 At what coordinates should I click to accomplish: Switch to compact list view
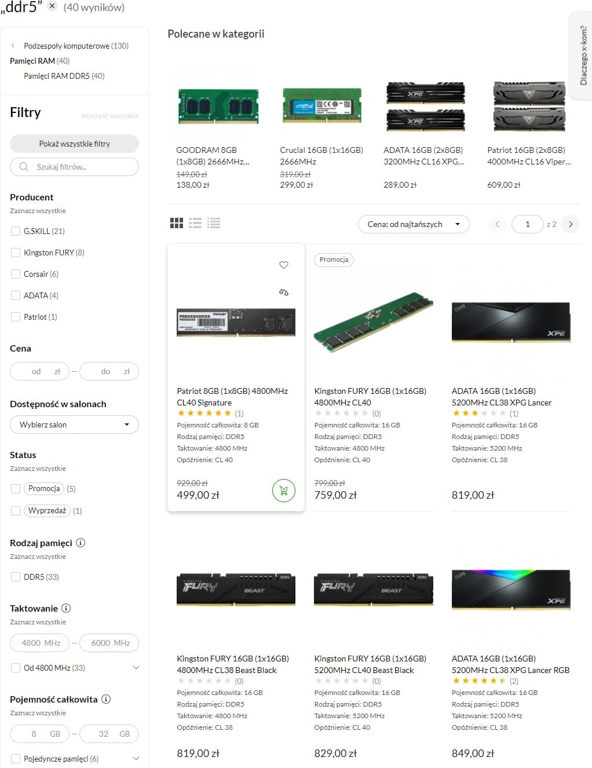point(214,223)
